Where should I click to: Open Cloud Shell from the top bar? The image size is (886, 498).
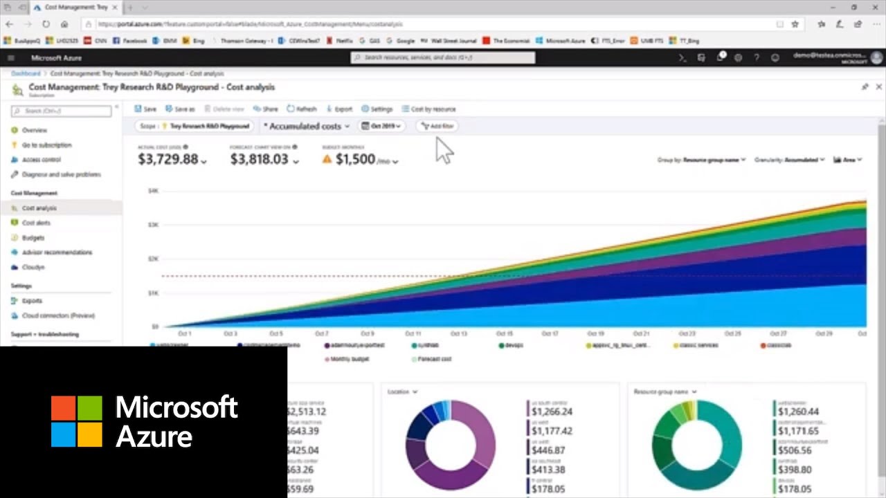point(682,58)
